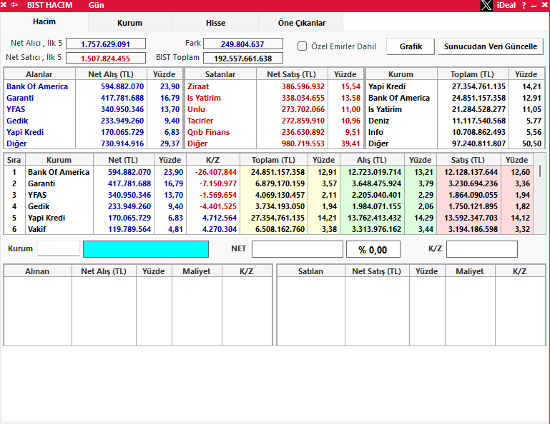The image size is (550, 424).
Task: Select Tacirler in Satanlar list
Action: [x=200, y=121]
